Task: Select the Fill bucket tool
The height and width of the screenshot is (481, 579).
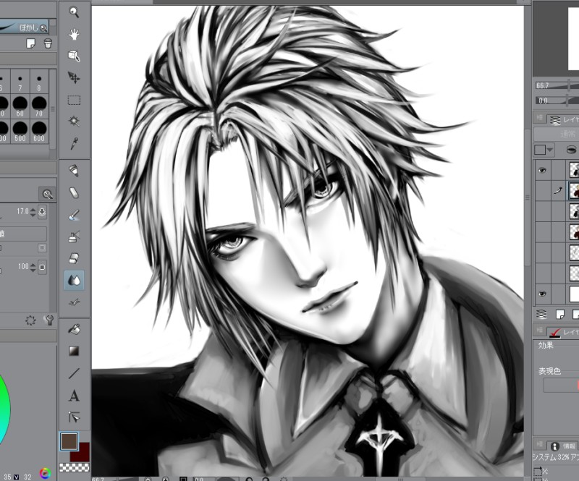Action: [75, 329]
